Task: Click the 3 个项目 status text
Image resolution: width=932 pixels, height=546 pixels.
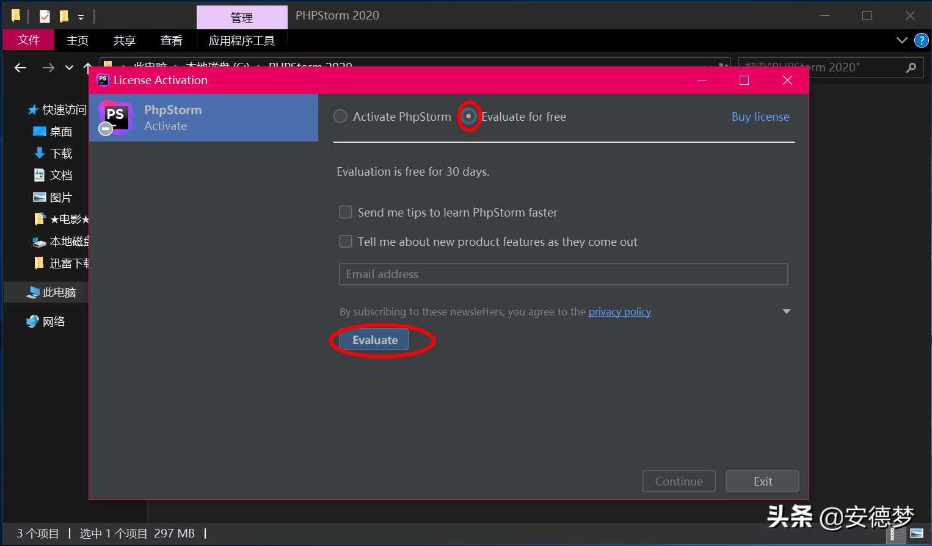Action: pyautogui.click(x=37, y=534)
